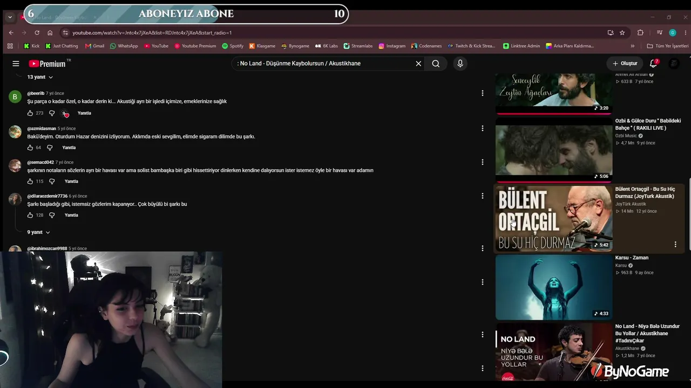Go to YouTube Premium home via logo
Viewport: 691px width, 388px height.
[x=47, y=64]
